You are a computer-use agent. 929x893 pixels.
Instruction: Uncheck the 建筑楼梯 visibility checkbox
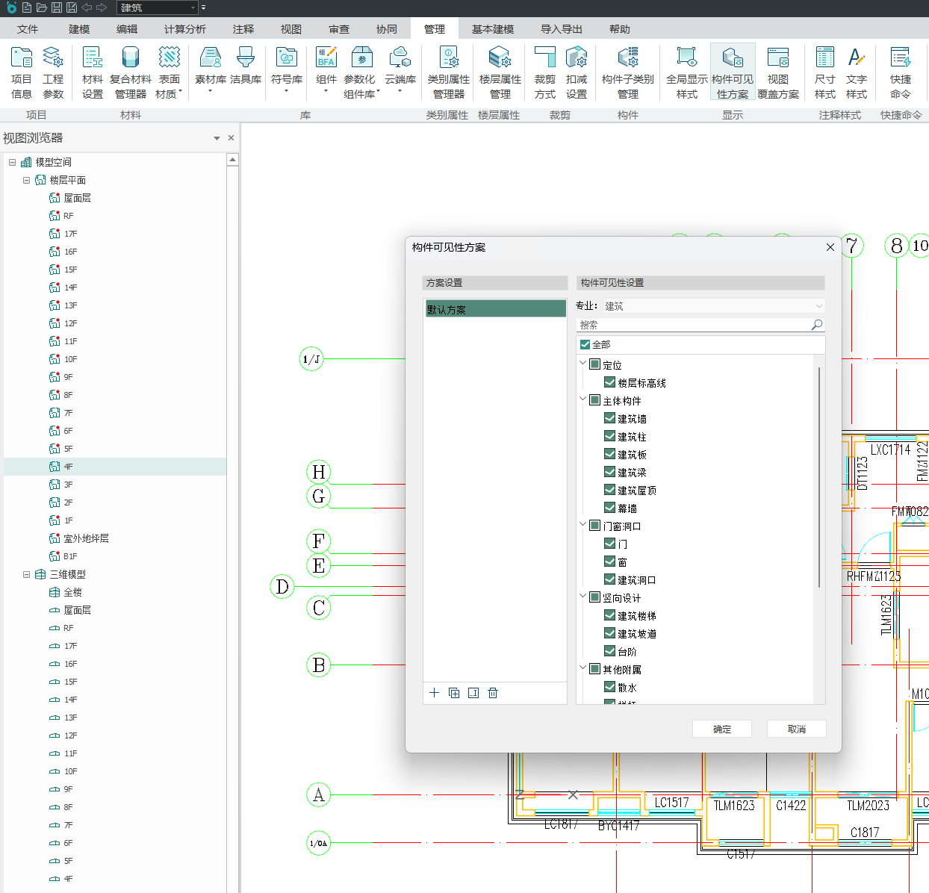610,615
